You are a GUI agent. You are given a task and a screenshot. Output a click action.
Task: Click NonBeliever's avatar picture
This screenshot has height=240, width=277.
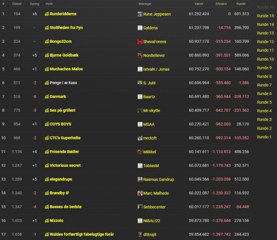(140, 55)
